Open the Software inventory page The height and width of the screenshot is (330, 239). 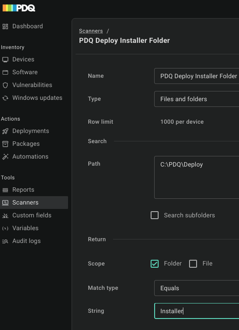coord(25,72)
